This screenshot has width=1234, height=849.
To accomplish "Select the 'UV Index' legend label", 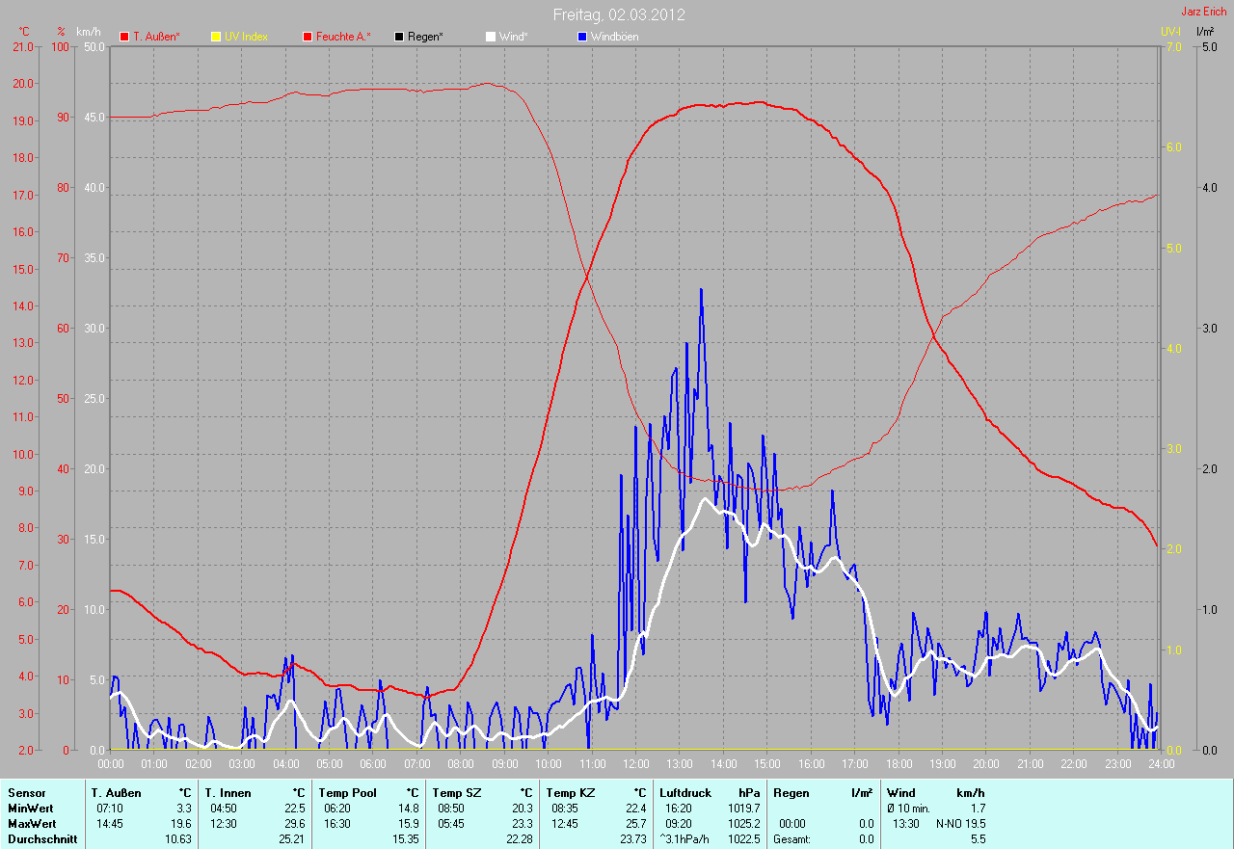I will (x=246, y=37).
